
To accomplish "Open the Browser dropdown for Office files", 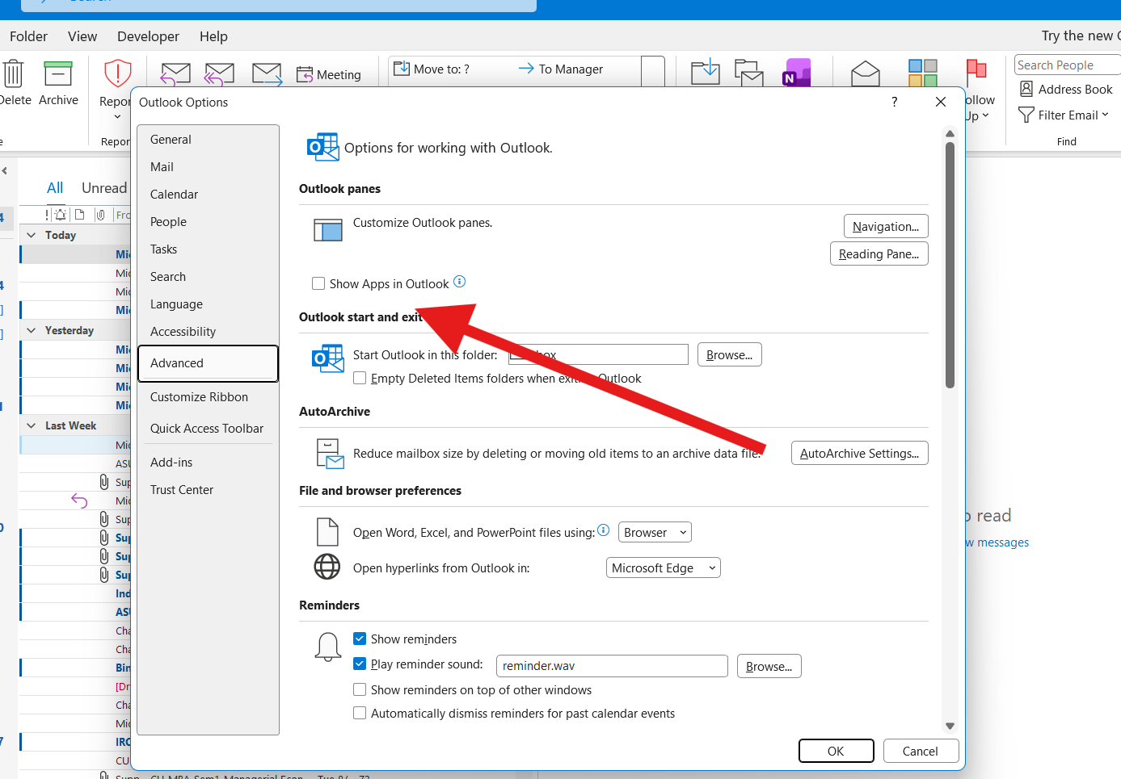I will point(655,532).
